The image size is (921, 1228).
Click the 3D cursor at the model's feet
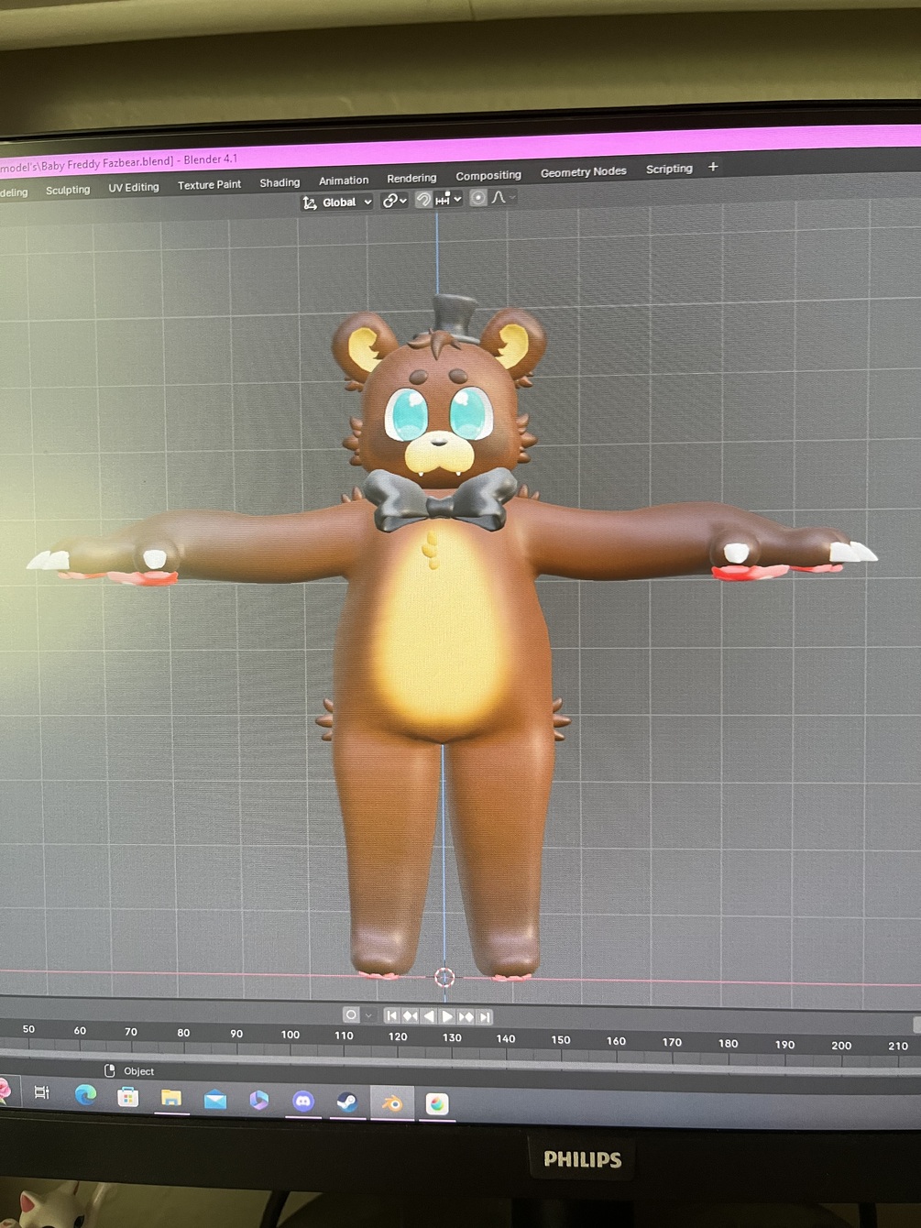pyautogui.click(x=444, y=977)
